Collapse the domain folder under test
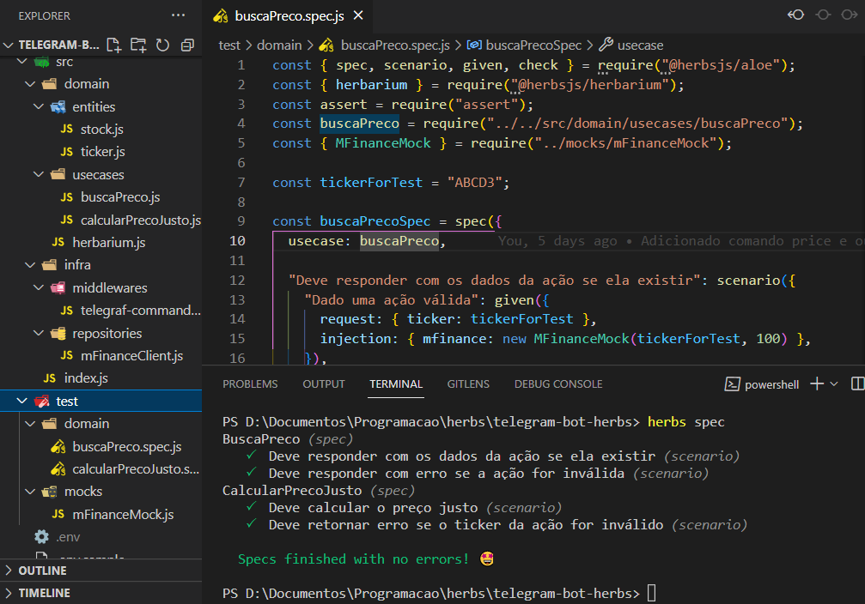 coord(30,423)
